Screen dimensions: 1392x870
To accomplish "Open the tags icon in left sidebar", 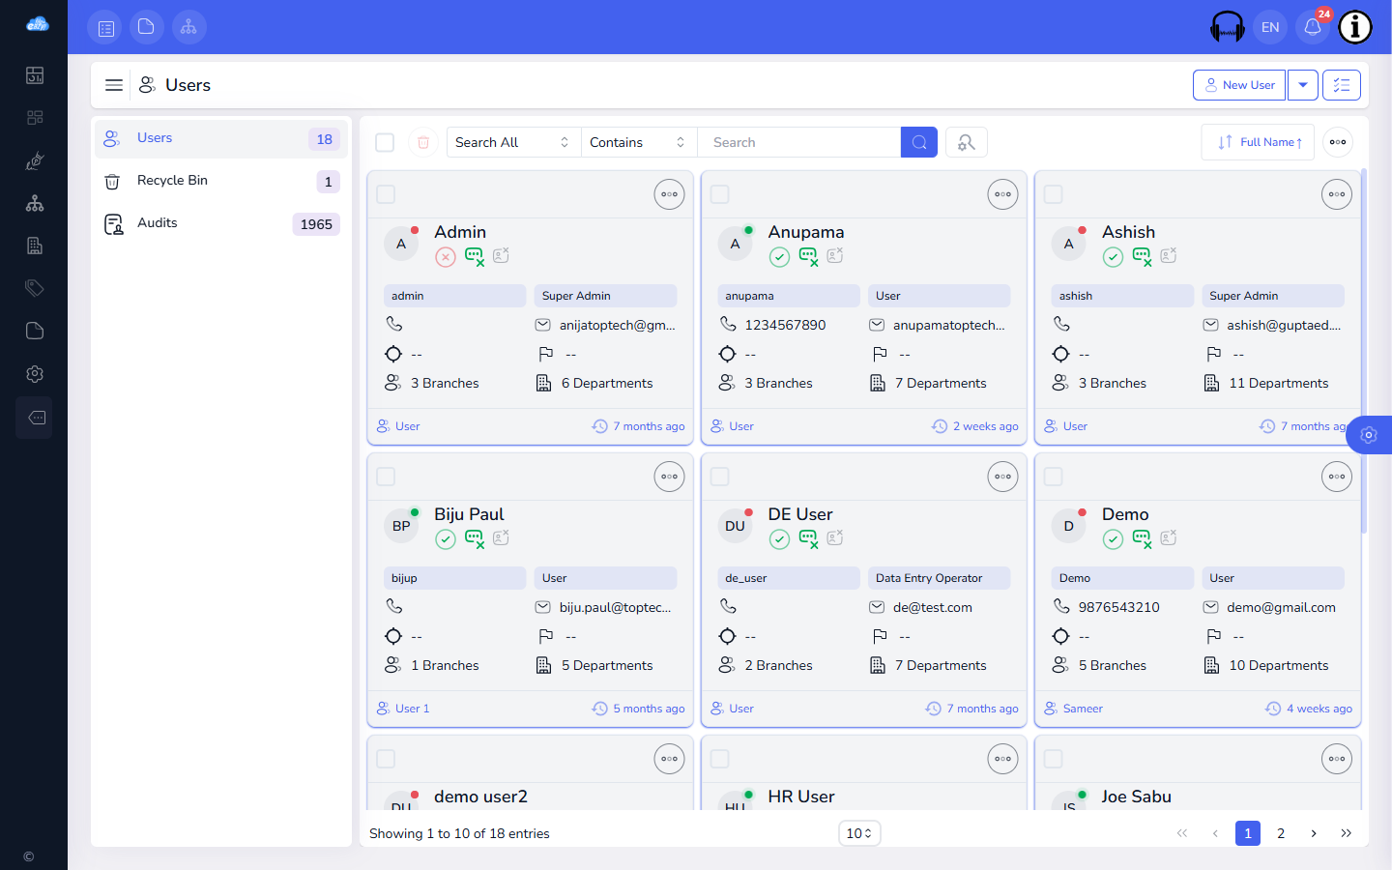I will click(x=35, y=288).
